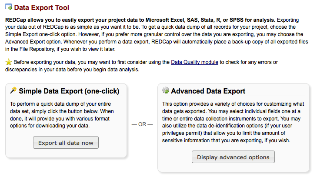Click 'Simple Export one-click option' in intro paragraph

click(x=49, y=33)
